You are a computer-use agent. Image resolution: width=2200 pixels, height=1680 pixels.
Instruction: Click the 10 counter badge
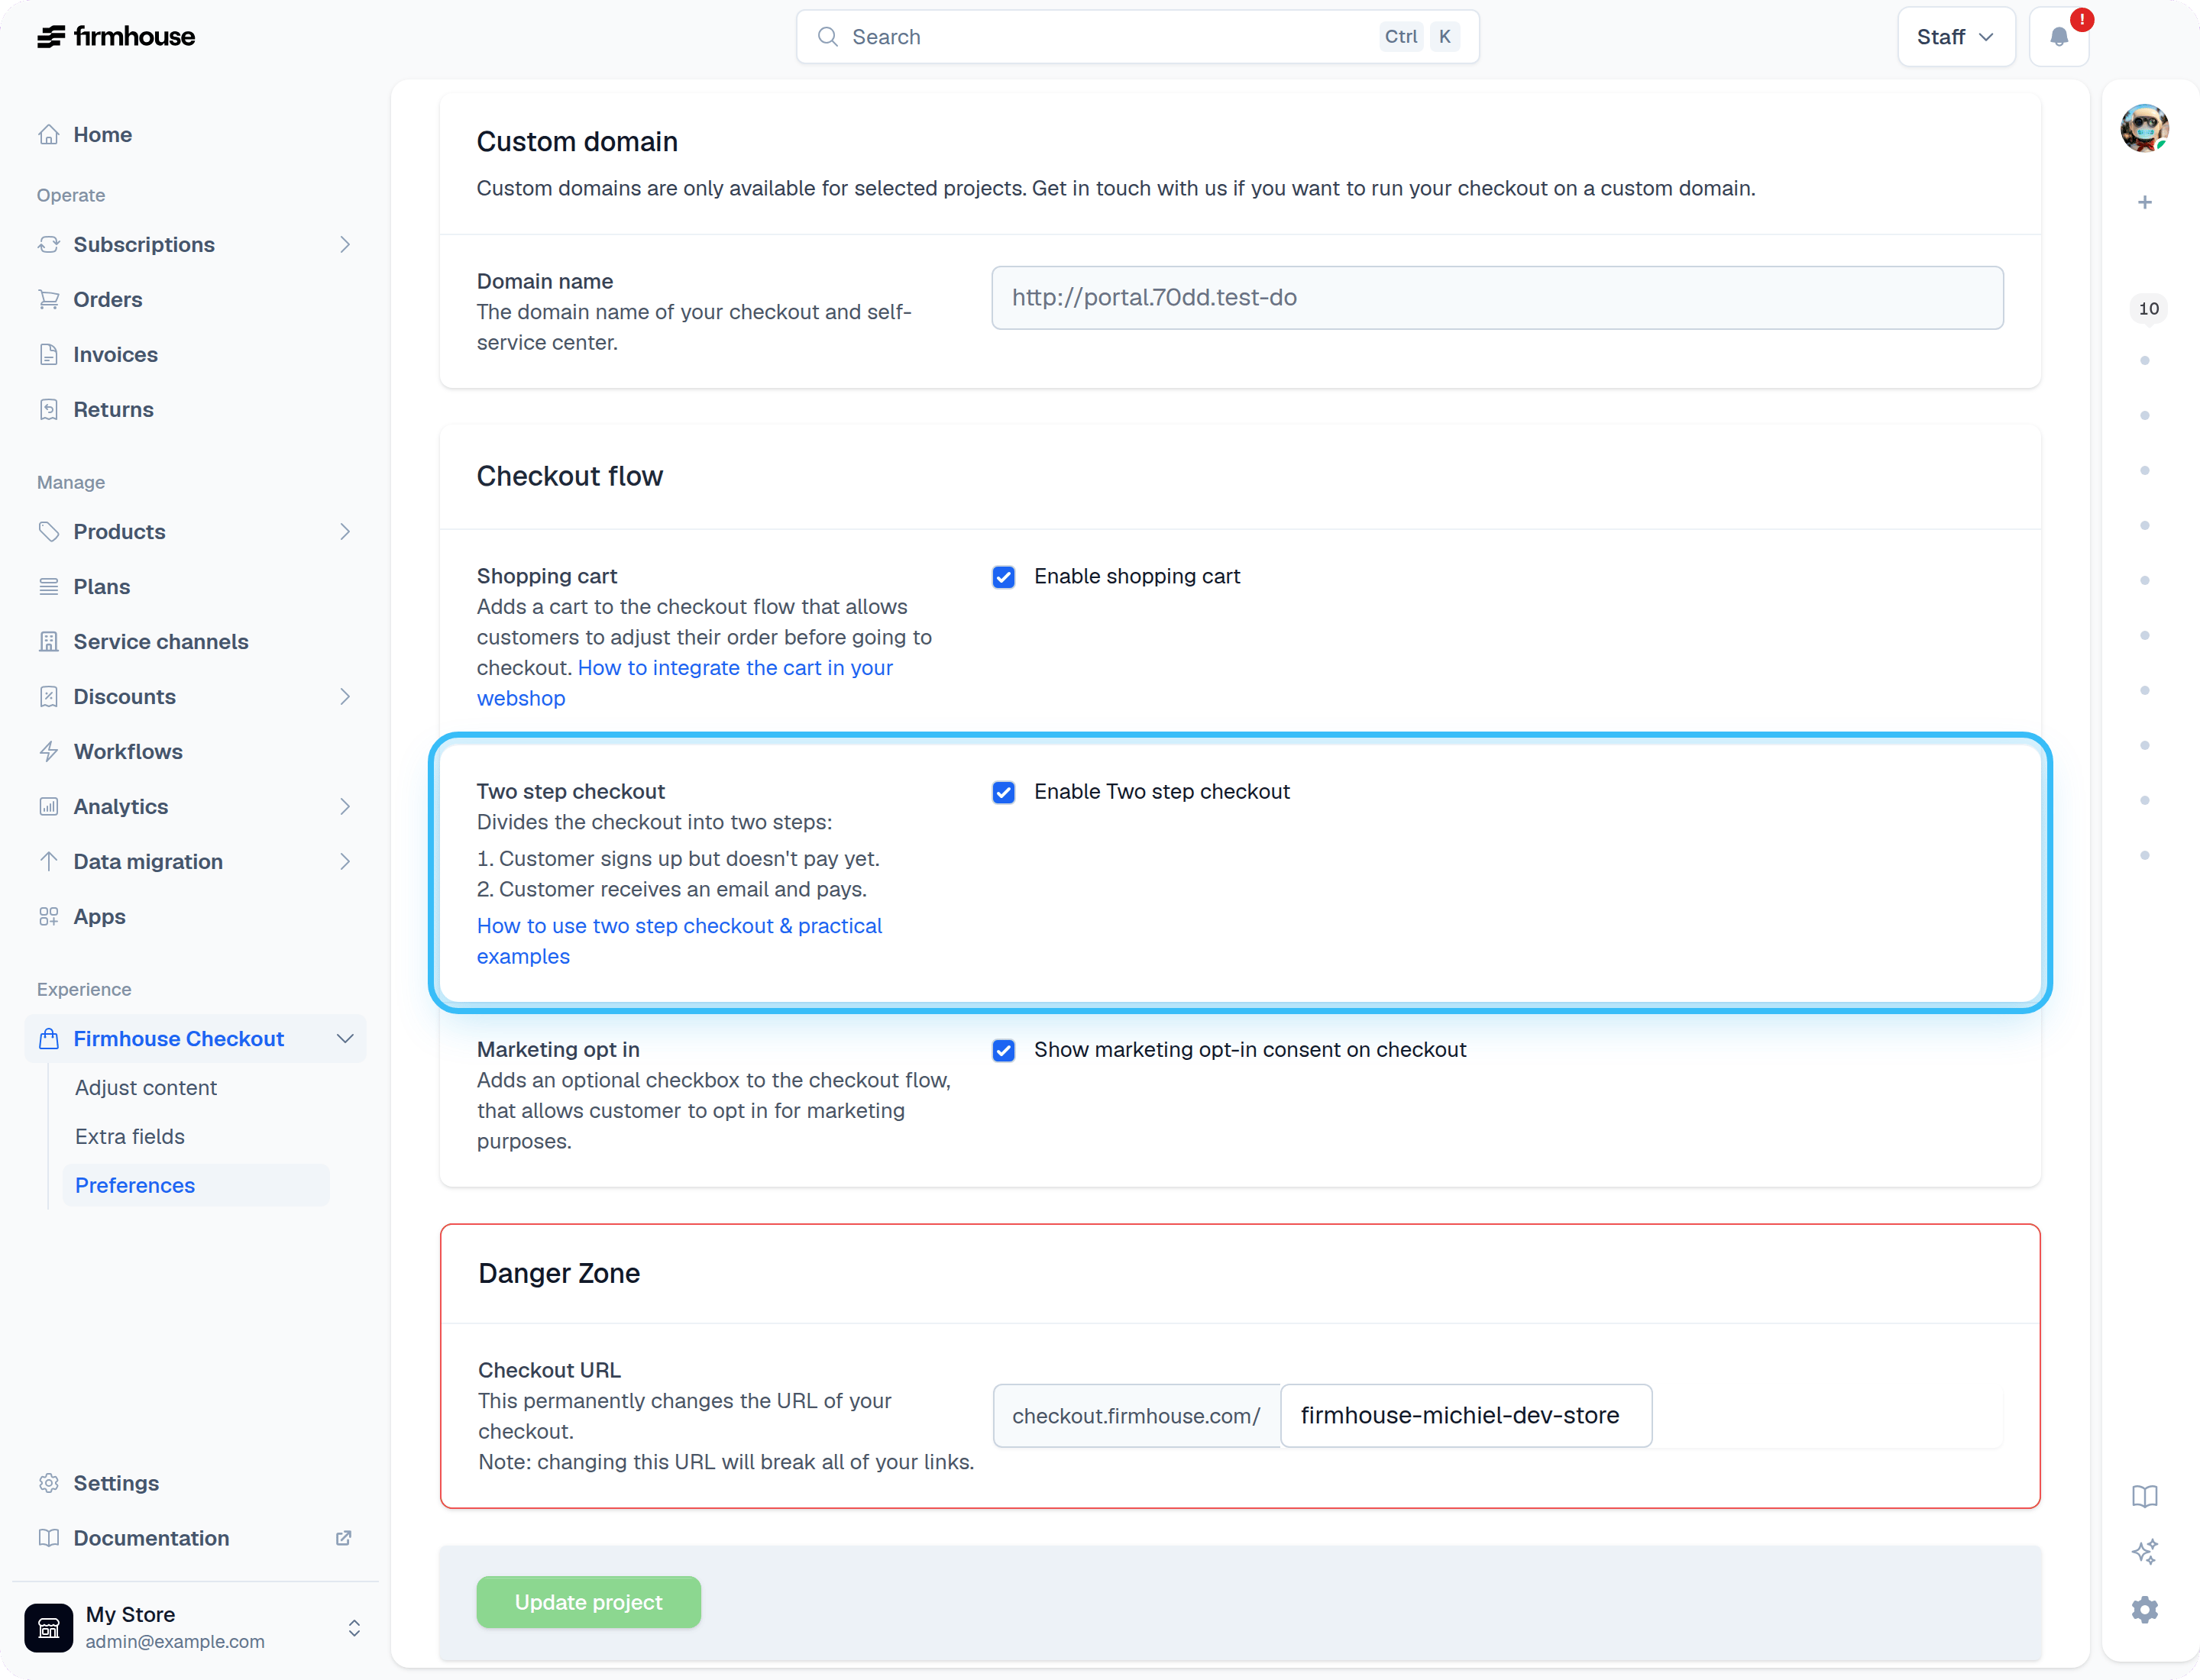click(2148, 309)
